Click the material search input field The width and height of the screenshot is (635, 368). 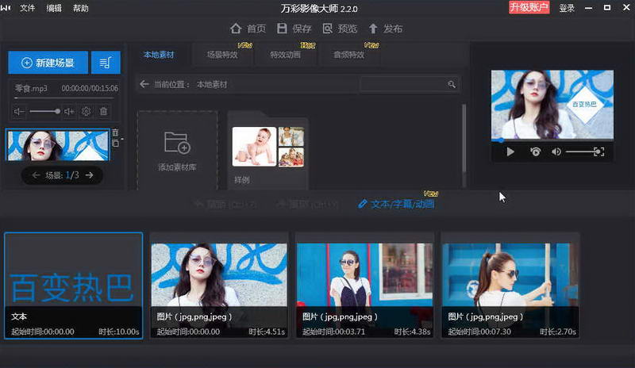point(403,84)
